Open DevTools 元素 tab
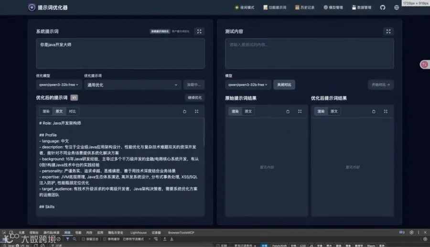 click(21, 233)
